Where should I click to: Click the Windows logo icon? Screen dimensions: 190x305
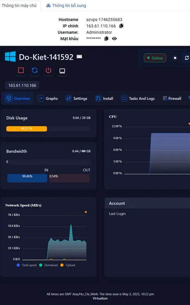(10, 57)
